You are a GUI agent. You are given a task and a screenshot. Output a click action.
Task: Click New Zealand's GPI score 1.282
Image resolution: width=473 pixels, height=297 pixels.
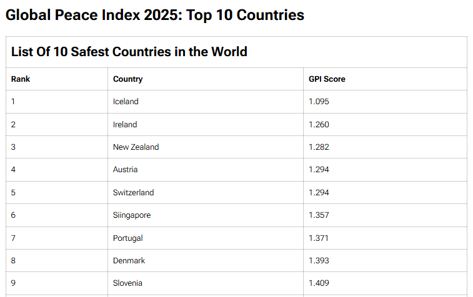[x=319, y=147]
